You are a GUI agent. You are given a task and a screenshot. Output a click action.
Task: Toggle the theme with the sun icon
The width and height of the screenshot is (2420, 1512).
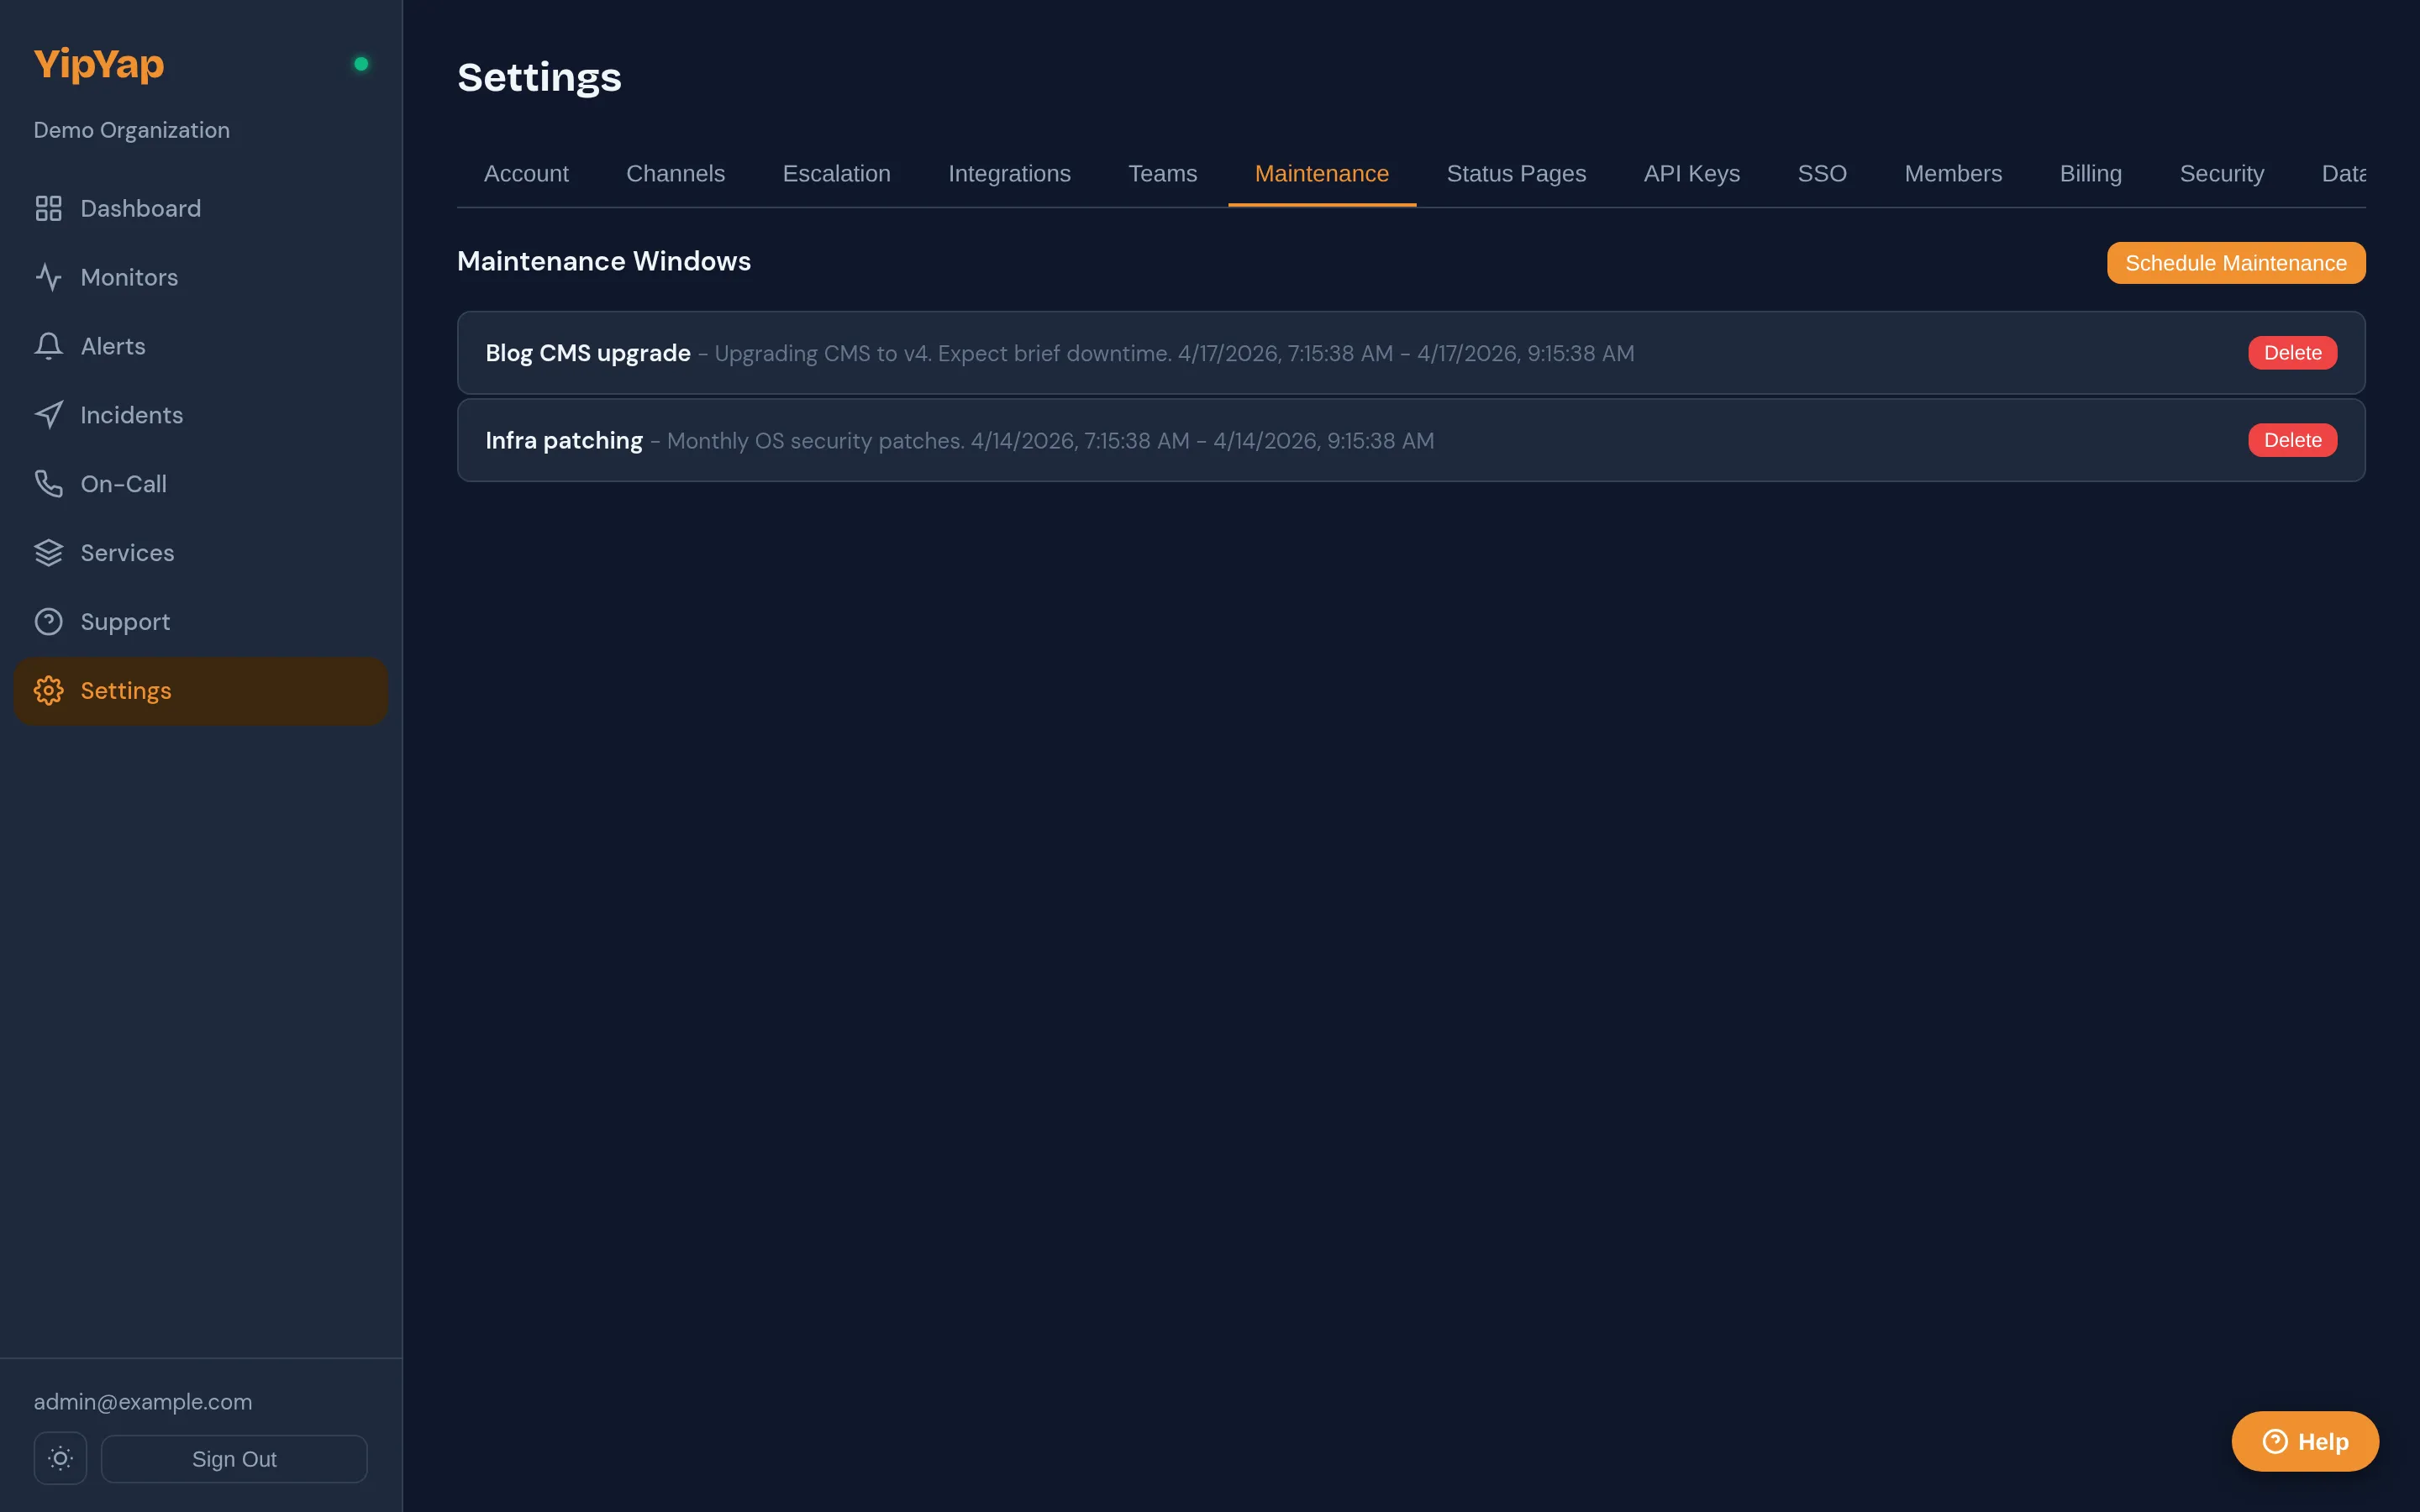pos(60,1458)
